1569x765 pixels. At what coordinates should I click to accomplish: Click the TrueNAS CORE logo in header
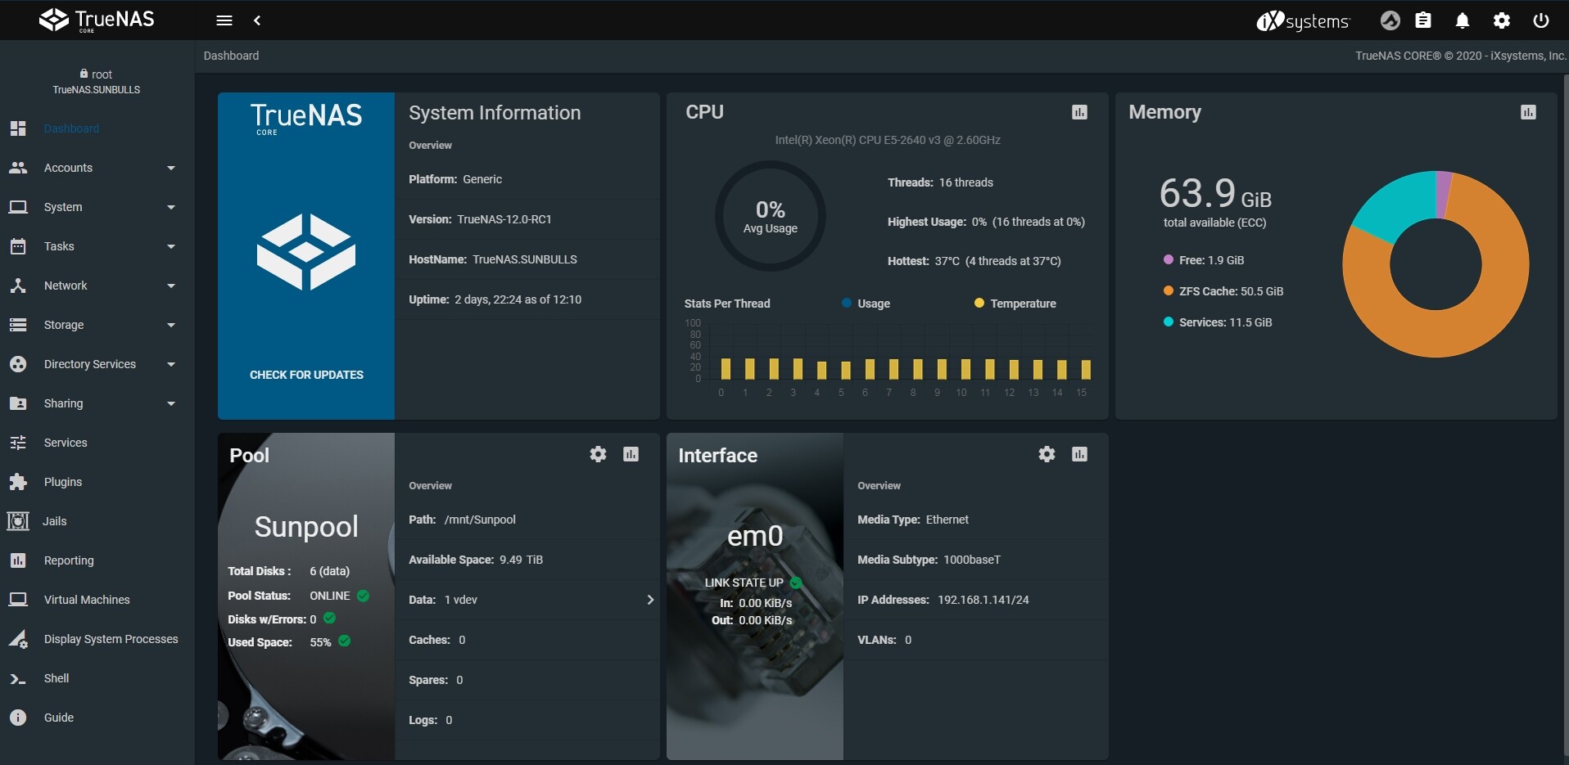pos(97,20)
